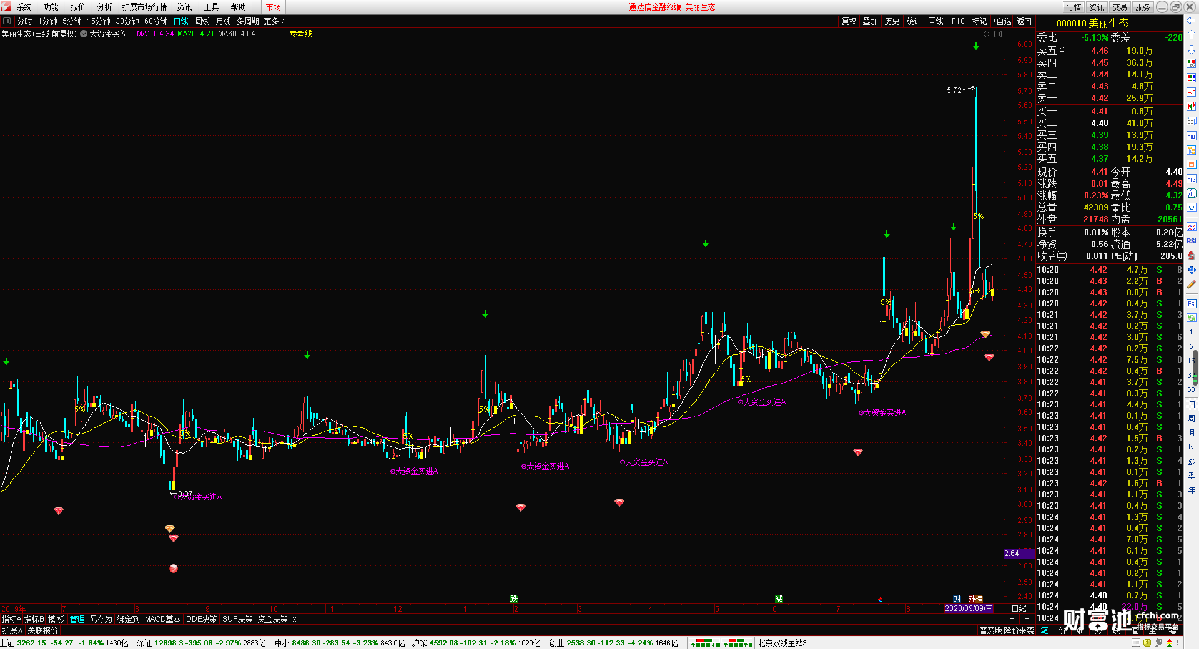Click the green refresh icon in sidebar
Viewport: 1199px width, 649px height.
pos(1191,318)
